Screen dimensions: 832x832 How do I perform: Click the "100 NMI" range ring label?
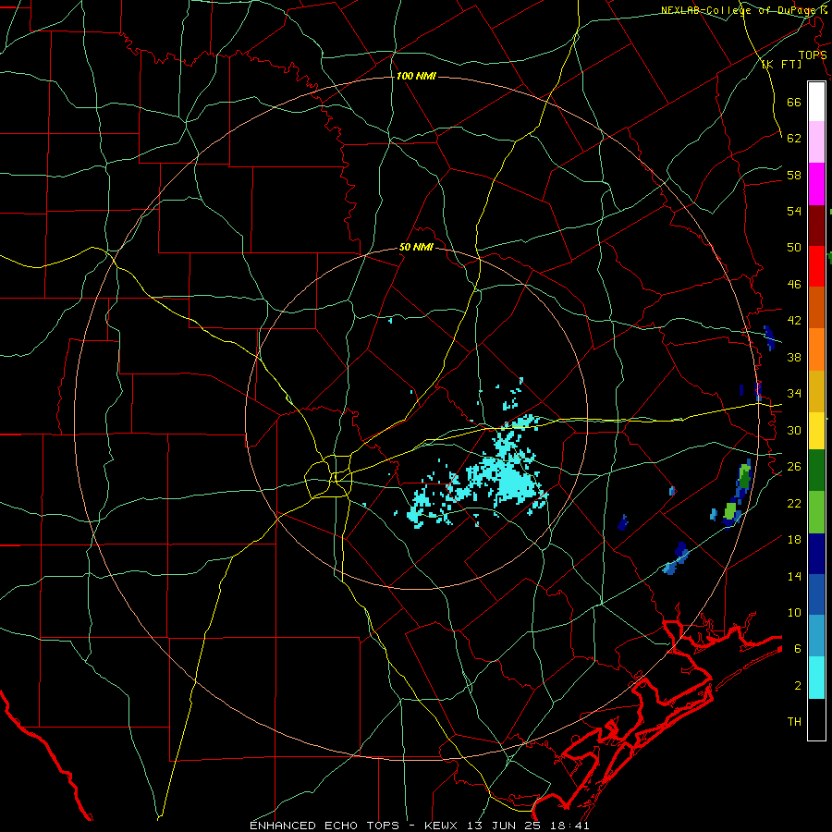coord(416,77)
